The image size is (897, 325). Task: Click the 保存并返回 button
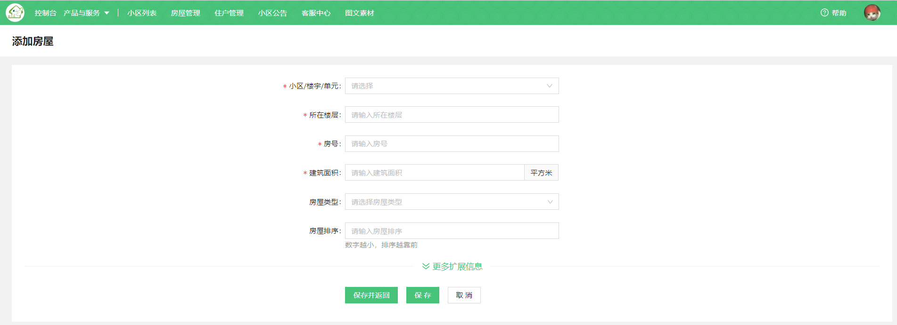(371, 295)
